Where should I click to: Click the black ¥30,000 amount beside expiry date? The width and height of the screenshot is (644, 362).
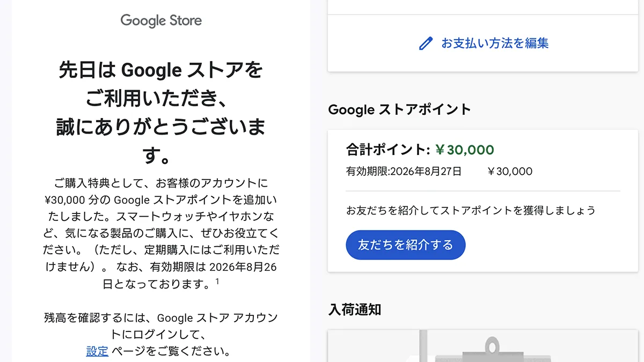click(510, 172)
